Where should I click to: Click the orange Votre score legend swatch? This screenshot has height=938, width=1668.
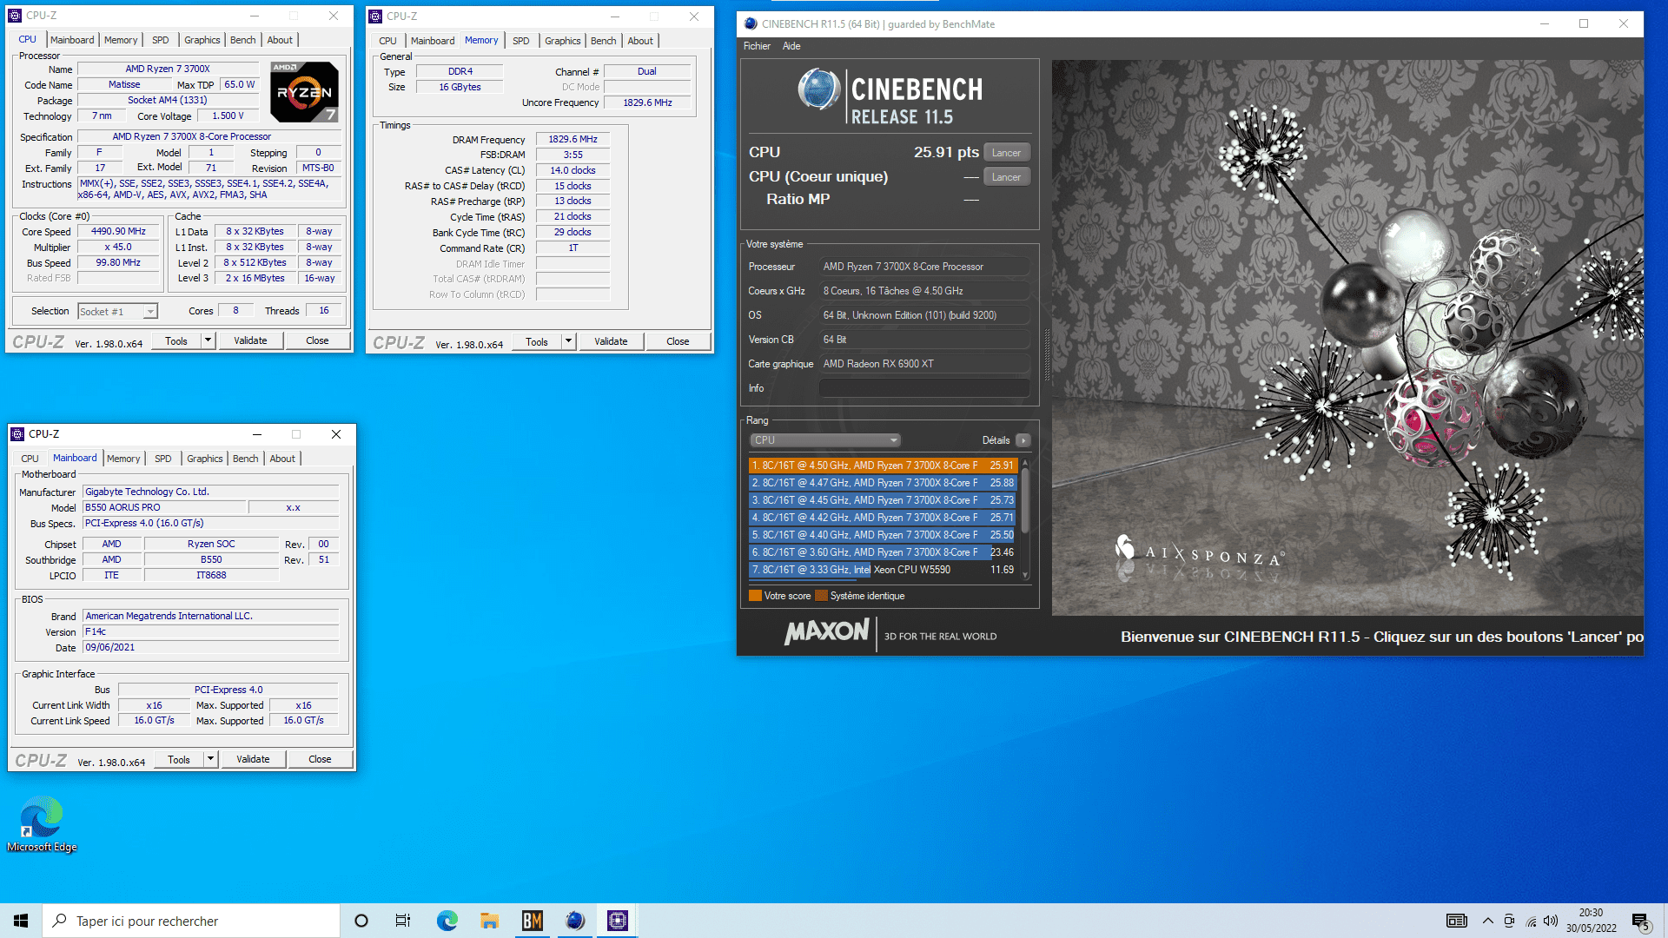(x=755, y=596)
